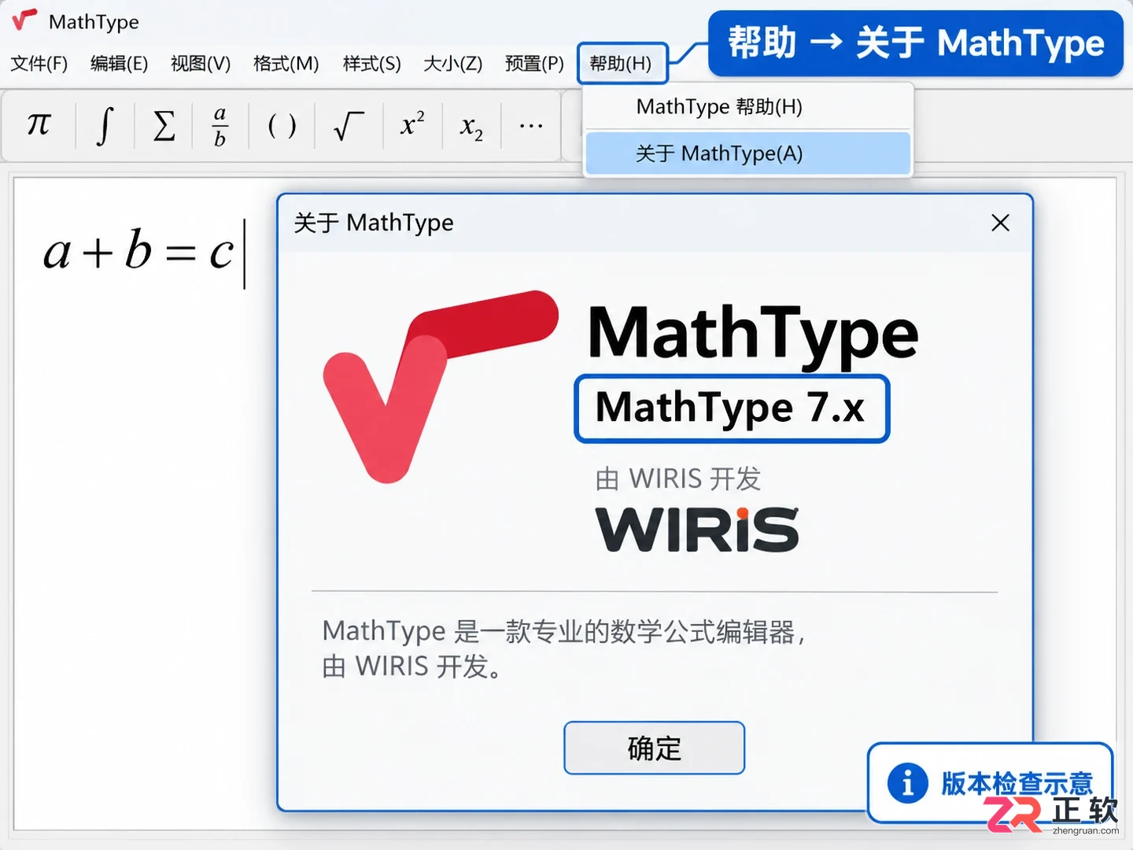Viewport: 1133px width, 850px height.
Task: Open the 视图(V) menu
Action: pos(201,64)
